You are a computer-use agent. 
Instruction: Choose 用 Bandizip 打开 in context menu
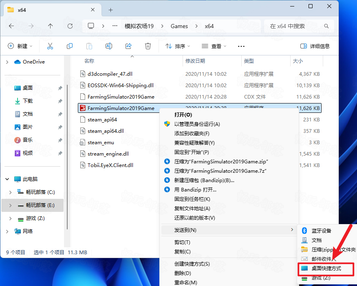coord(195,189)
